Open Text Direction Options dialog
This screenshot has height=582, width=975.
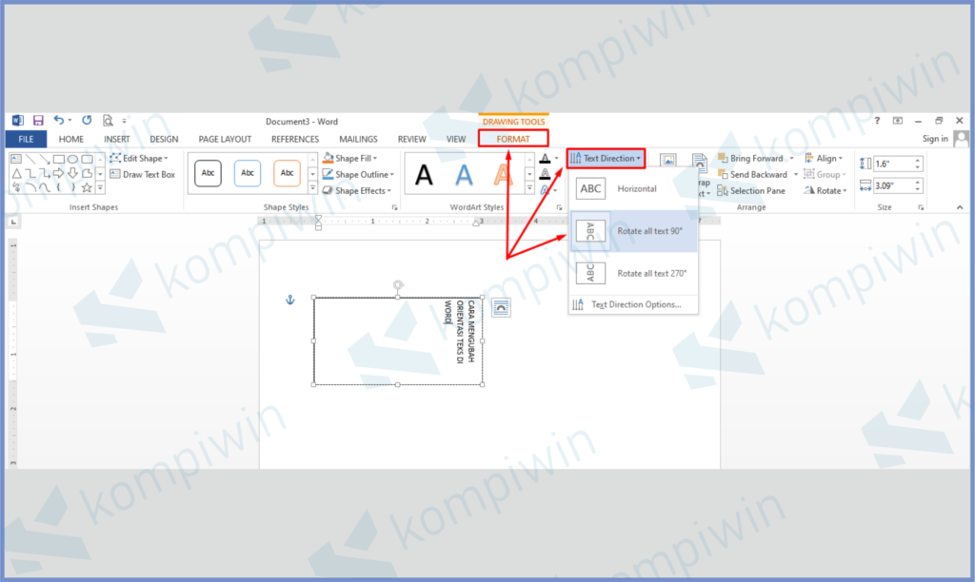coord(634,304)
